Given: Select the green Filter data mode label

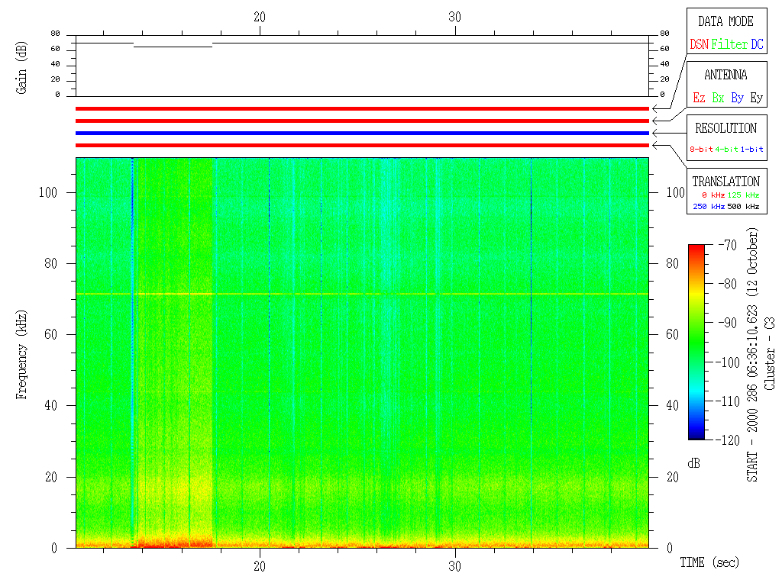Looking at the screenshot, I should (x=729, y=45).
